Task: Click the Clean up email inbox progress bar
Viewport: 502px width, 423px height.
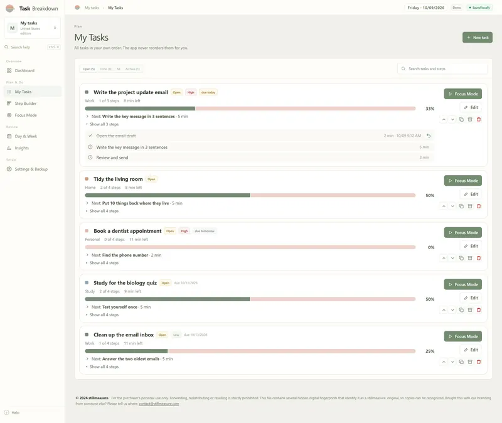Action: pyautogui.click(x=250, y=351)
